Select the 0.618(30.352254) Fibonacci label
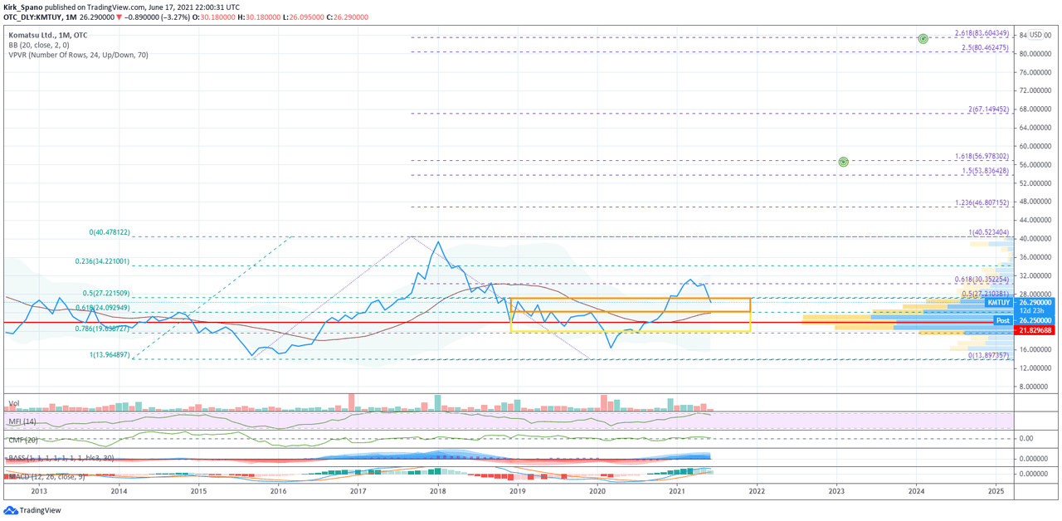The image size is (1062, 521). click(982, 280)
